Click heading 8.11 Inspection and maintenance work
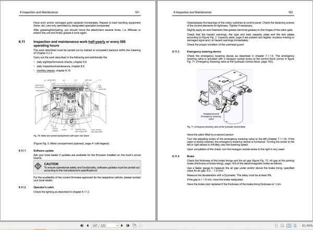The image size is (313, 230). click(79, 43)
